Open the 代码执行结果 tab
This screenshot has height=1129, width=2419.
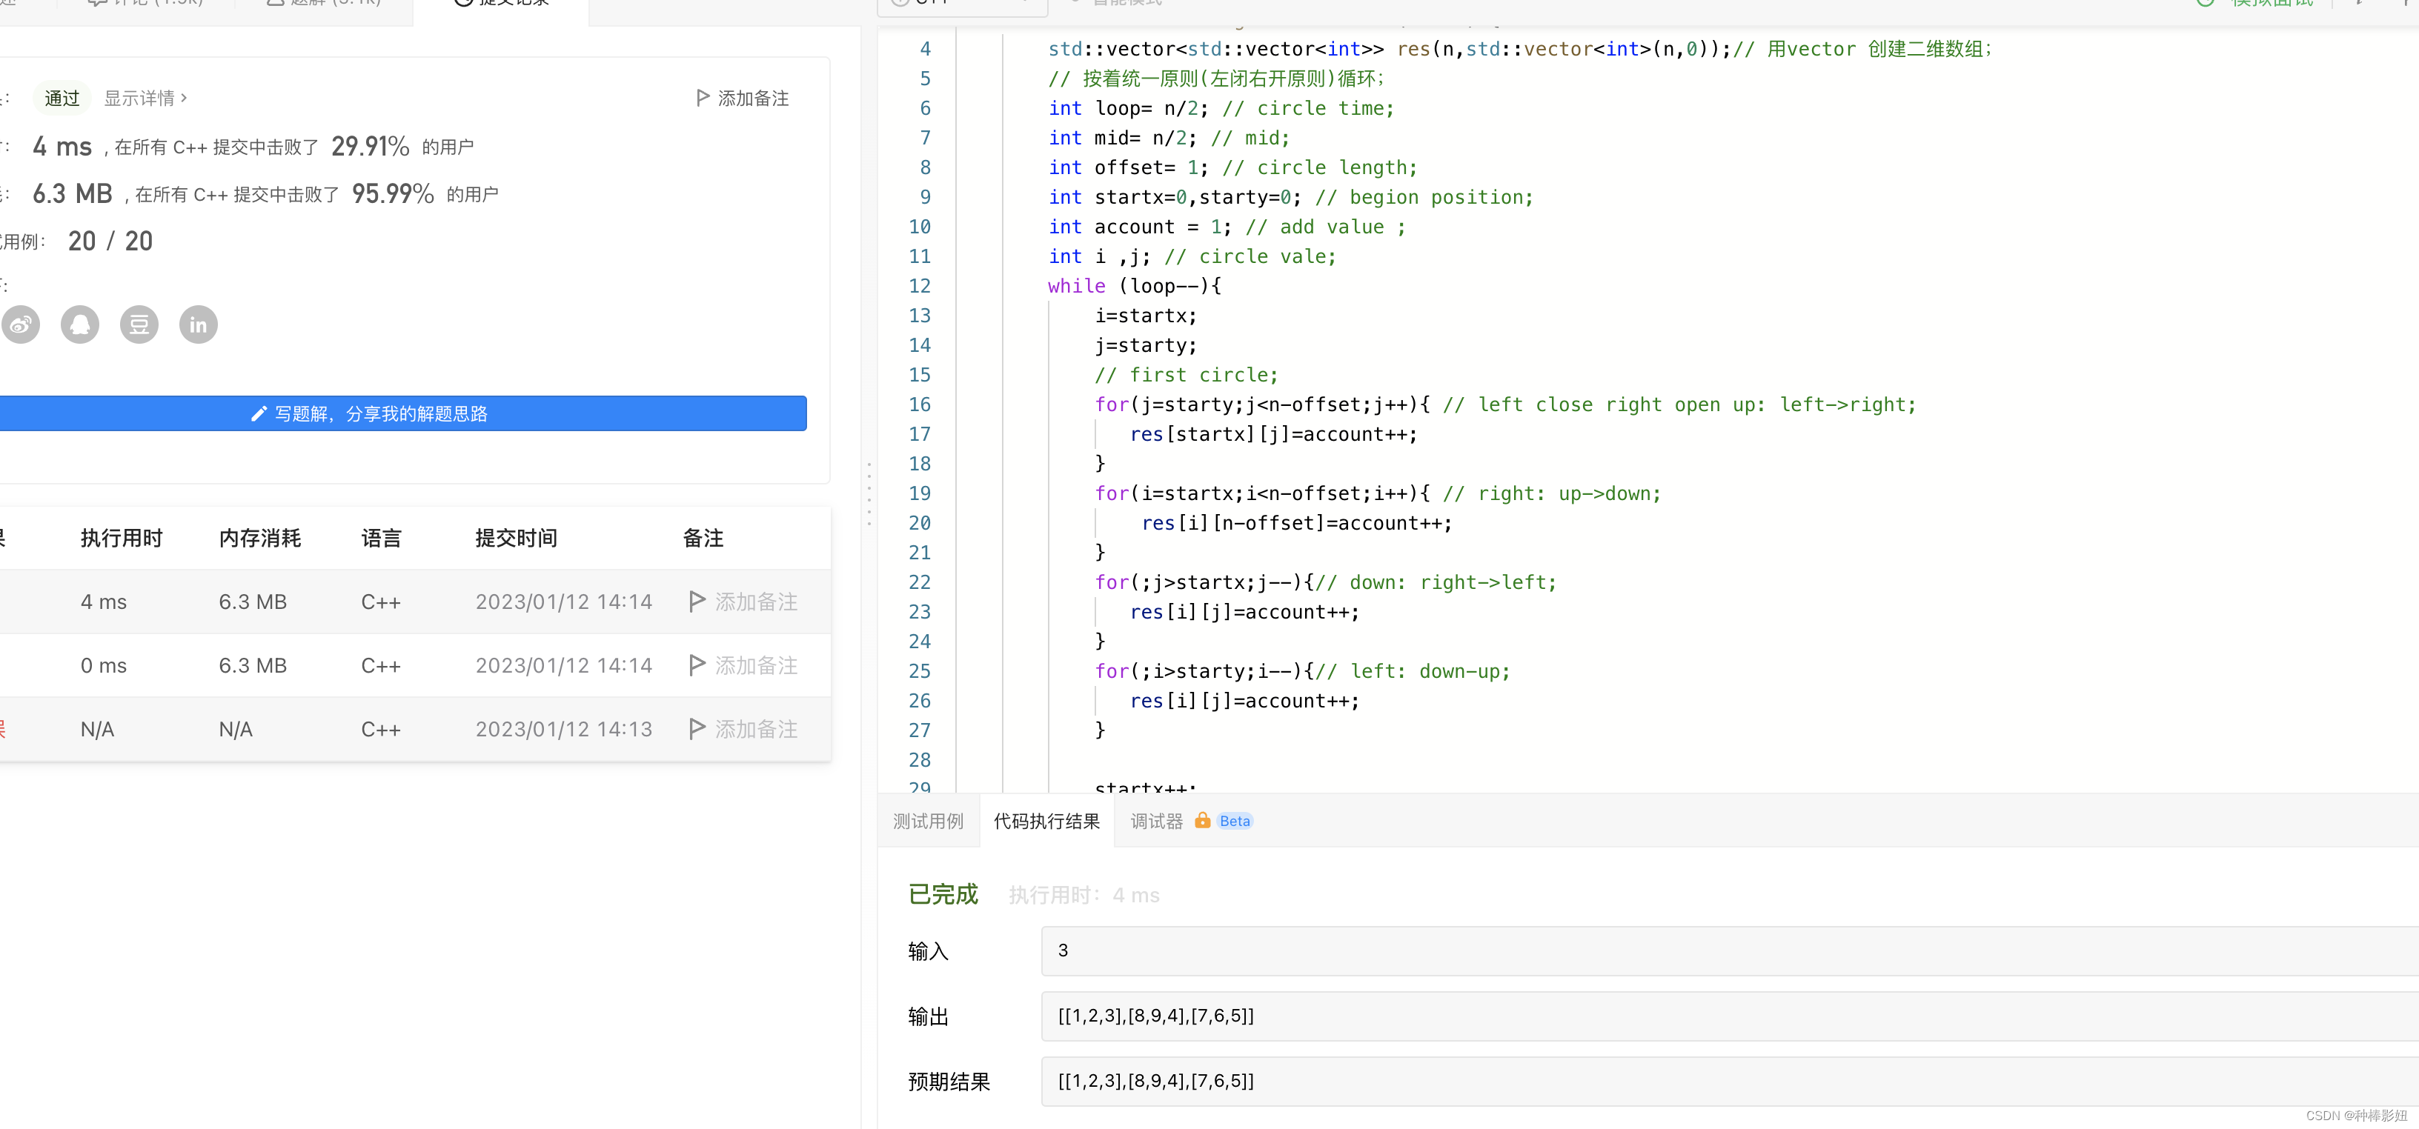[x=1046, y=821]
